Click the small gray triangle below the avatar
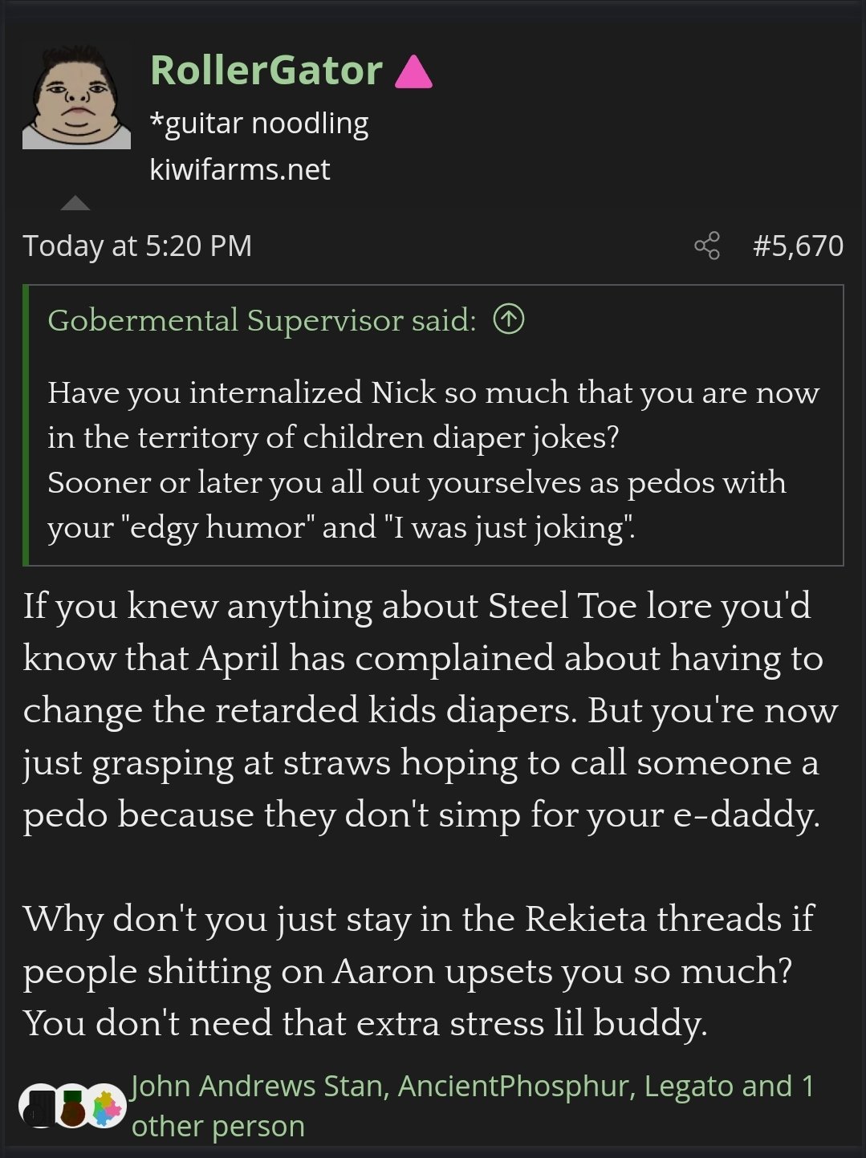The width and height of the screenshot is (866, 1158). click(x=75, y=203)
